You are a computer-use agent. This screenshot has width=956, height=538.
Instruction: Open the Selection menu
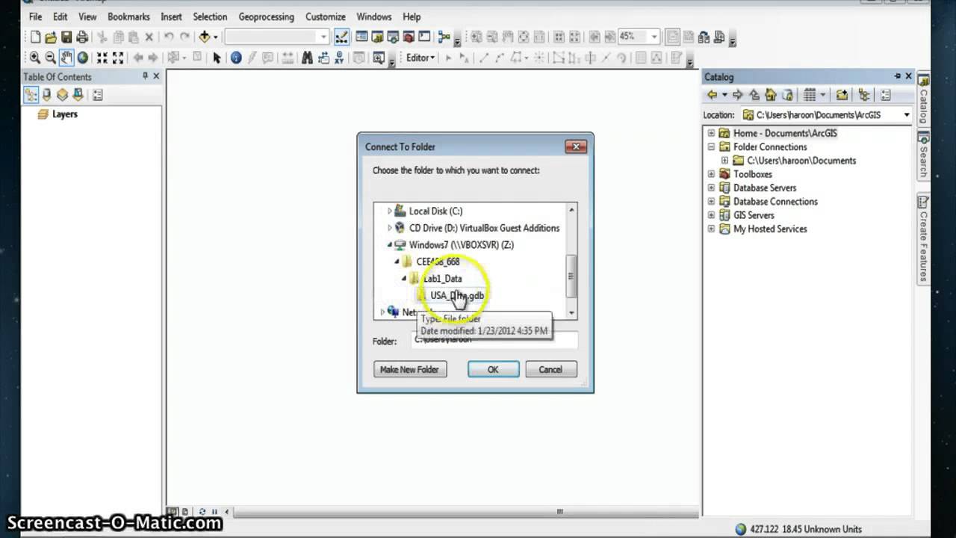click(210, 16)
